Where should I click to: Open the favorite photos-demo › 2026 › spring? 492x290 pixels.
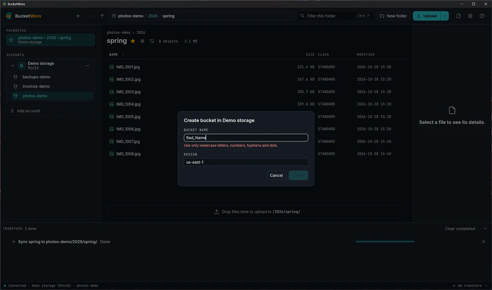(x=50, y=40)
